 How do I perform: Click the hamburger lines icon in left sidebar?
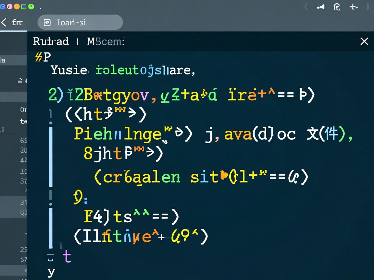pyautogui.click(x=20, y=81)
